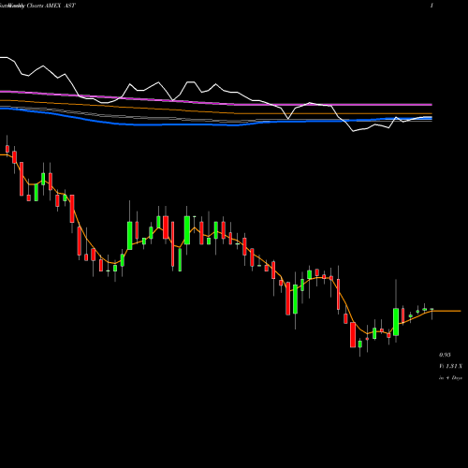The image size is (468, 468).
Task: Click the '0.93' price value label
Action: tap(445, 355)
